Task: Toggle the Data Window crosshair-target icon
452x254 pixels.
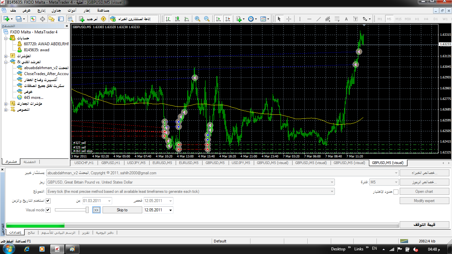Action: 42,19
